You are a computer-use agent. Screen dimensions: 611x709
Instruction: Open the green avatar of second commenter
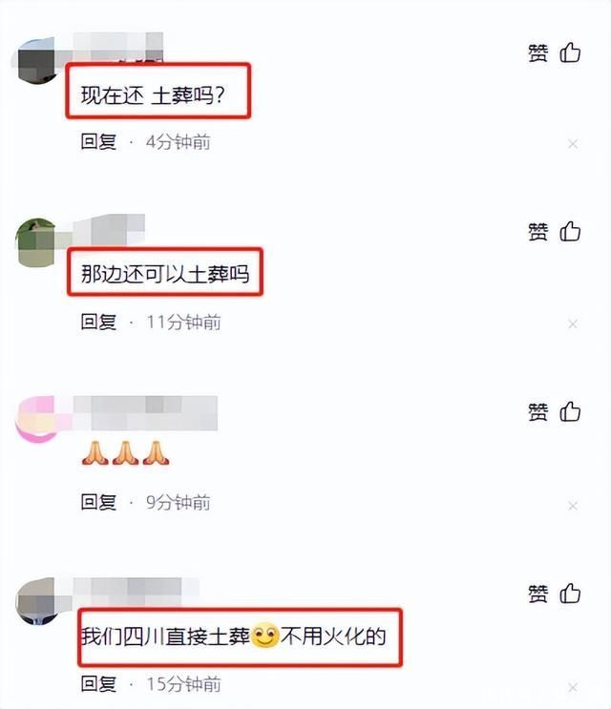click(x=36, y=242)
